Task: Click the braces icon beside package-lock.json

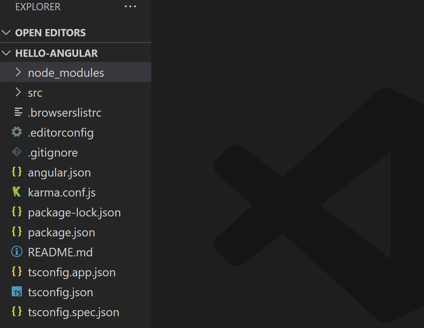Action: click(x=17, y=212)
